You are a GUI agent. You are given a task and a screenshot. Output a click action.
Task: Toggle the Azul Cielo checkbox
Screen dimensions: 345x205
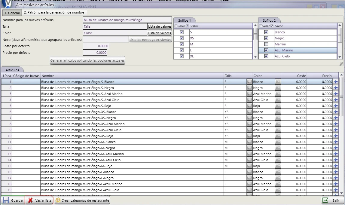266,56
